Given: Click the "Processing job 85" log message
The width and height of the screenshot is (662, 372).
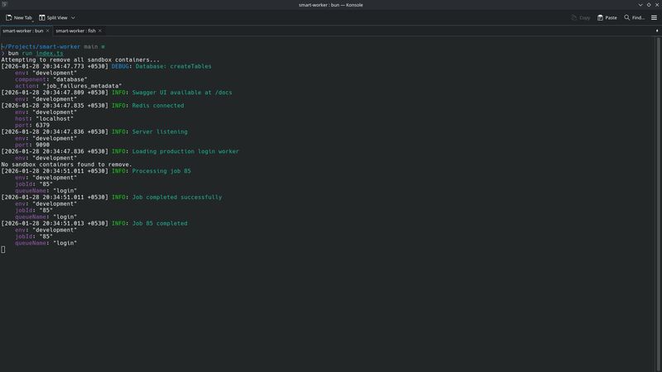Looking at the screenshot, I should 161,171.
